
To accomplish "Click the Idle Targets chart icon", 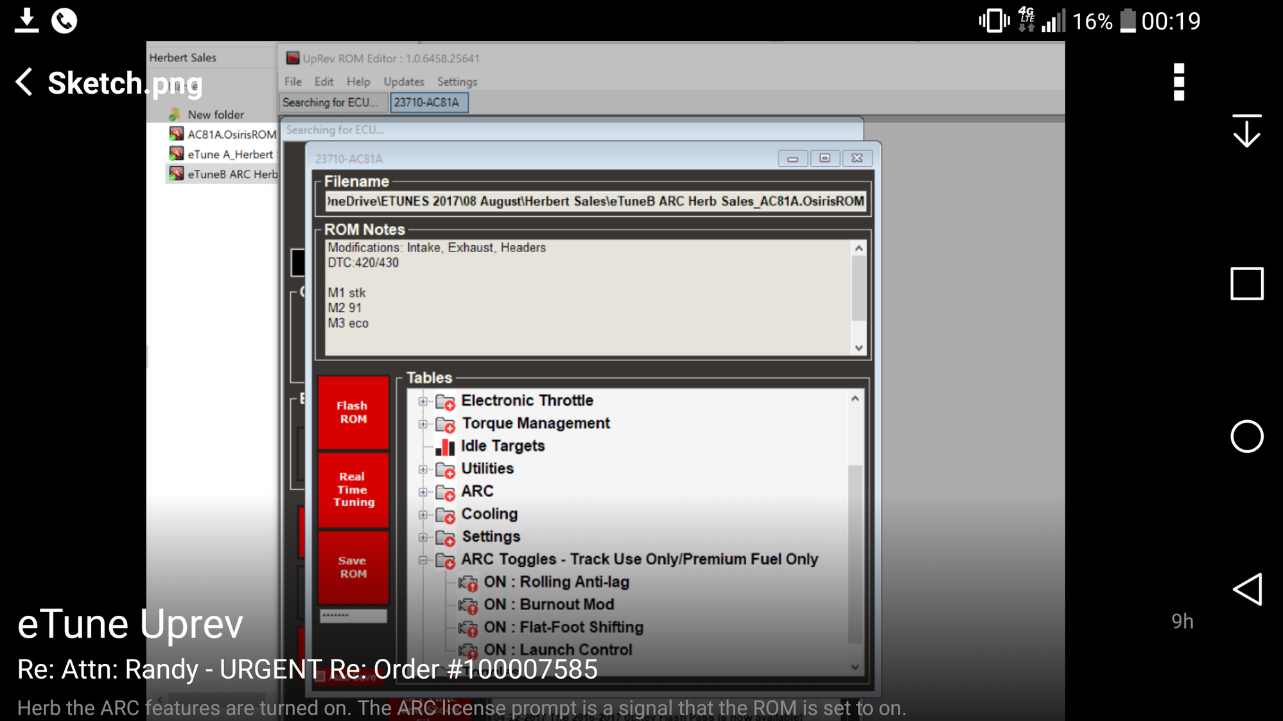I will click(x=445, y=446).
